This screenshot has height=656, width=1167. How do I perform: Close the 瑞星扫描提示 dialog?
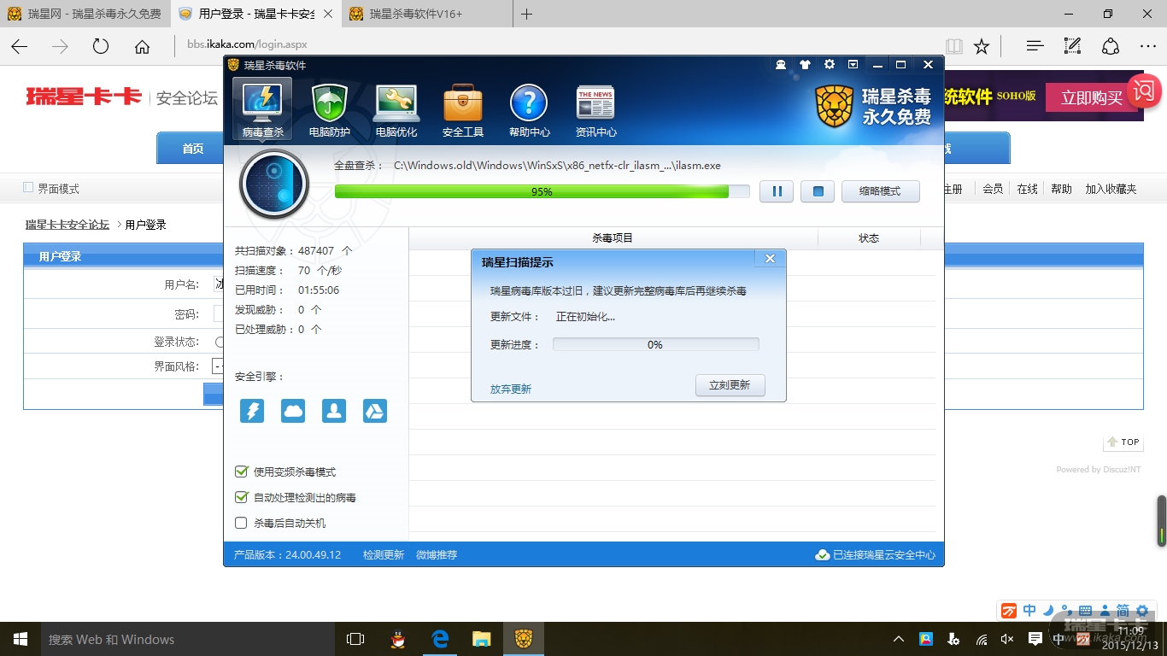tap(770, 259)
